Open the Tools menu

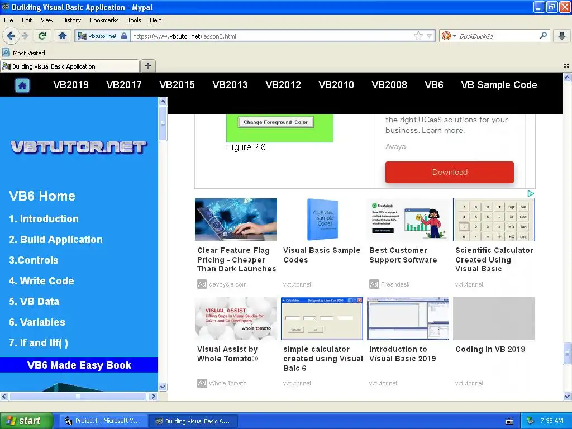[x=134, y=20]
